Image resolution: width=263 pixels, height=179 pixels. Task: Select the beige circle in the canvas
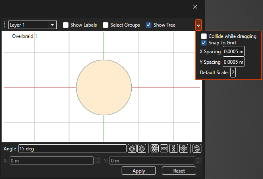coord(104,87)
